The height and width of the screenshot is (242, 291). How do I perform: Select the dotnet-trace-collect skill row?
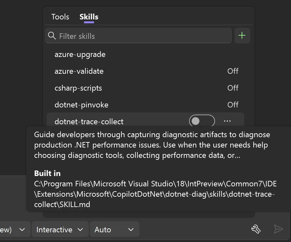pos(145,120)
